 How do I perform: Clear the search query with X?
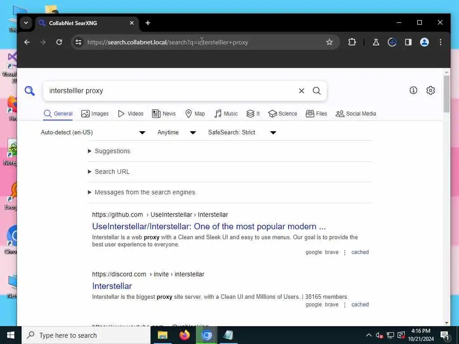(302, 91)
